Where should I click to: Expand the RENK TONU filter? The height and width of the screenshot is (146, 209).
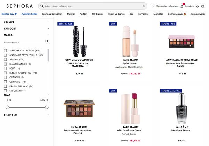pyautogui.click(x=27, y=115)
